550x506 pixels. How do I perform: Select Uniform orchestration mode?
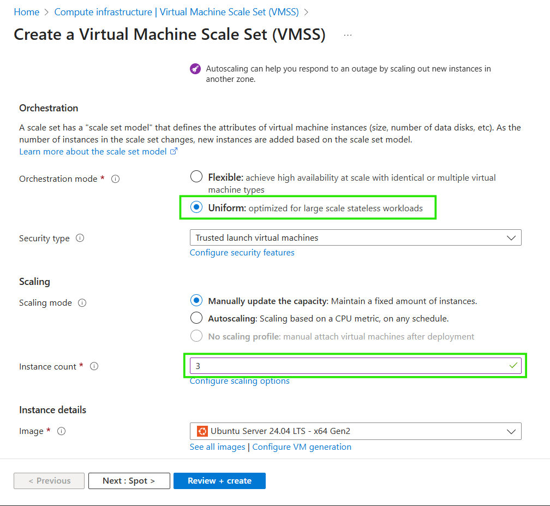[x=196, y=208]
